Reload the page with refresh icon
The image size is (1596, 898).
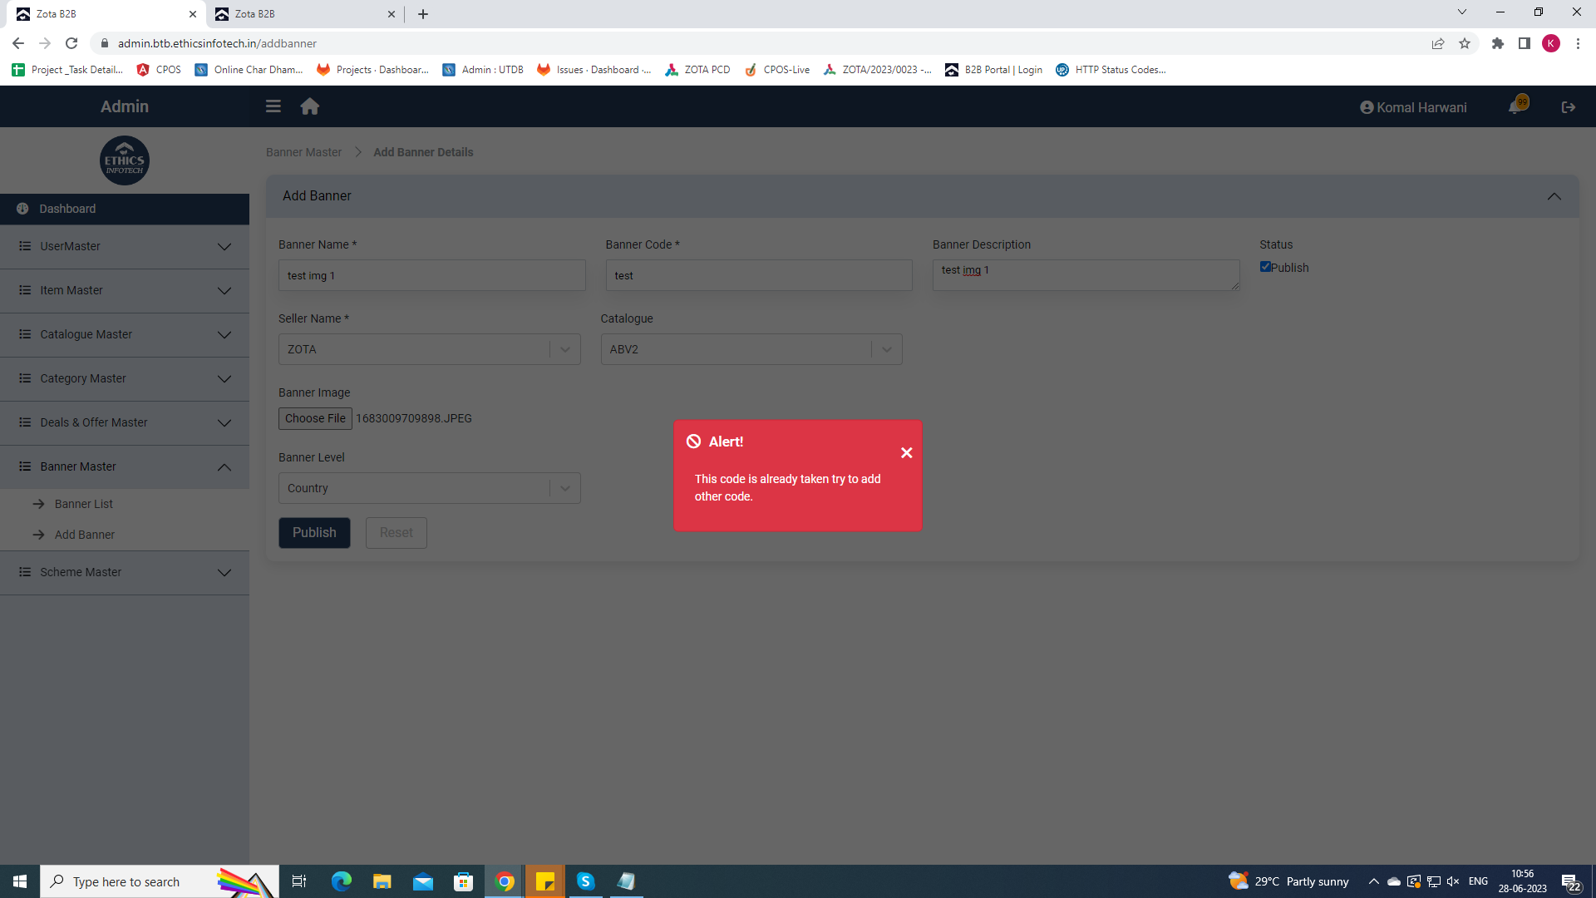71,43
